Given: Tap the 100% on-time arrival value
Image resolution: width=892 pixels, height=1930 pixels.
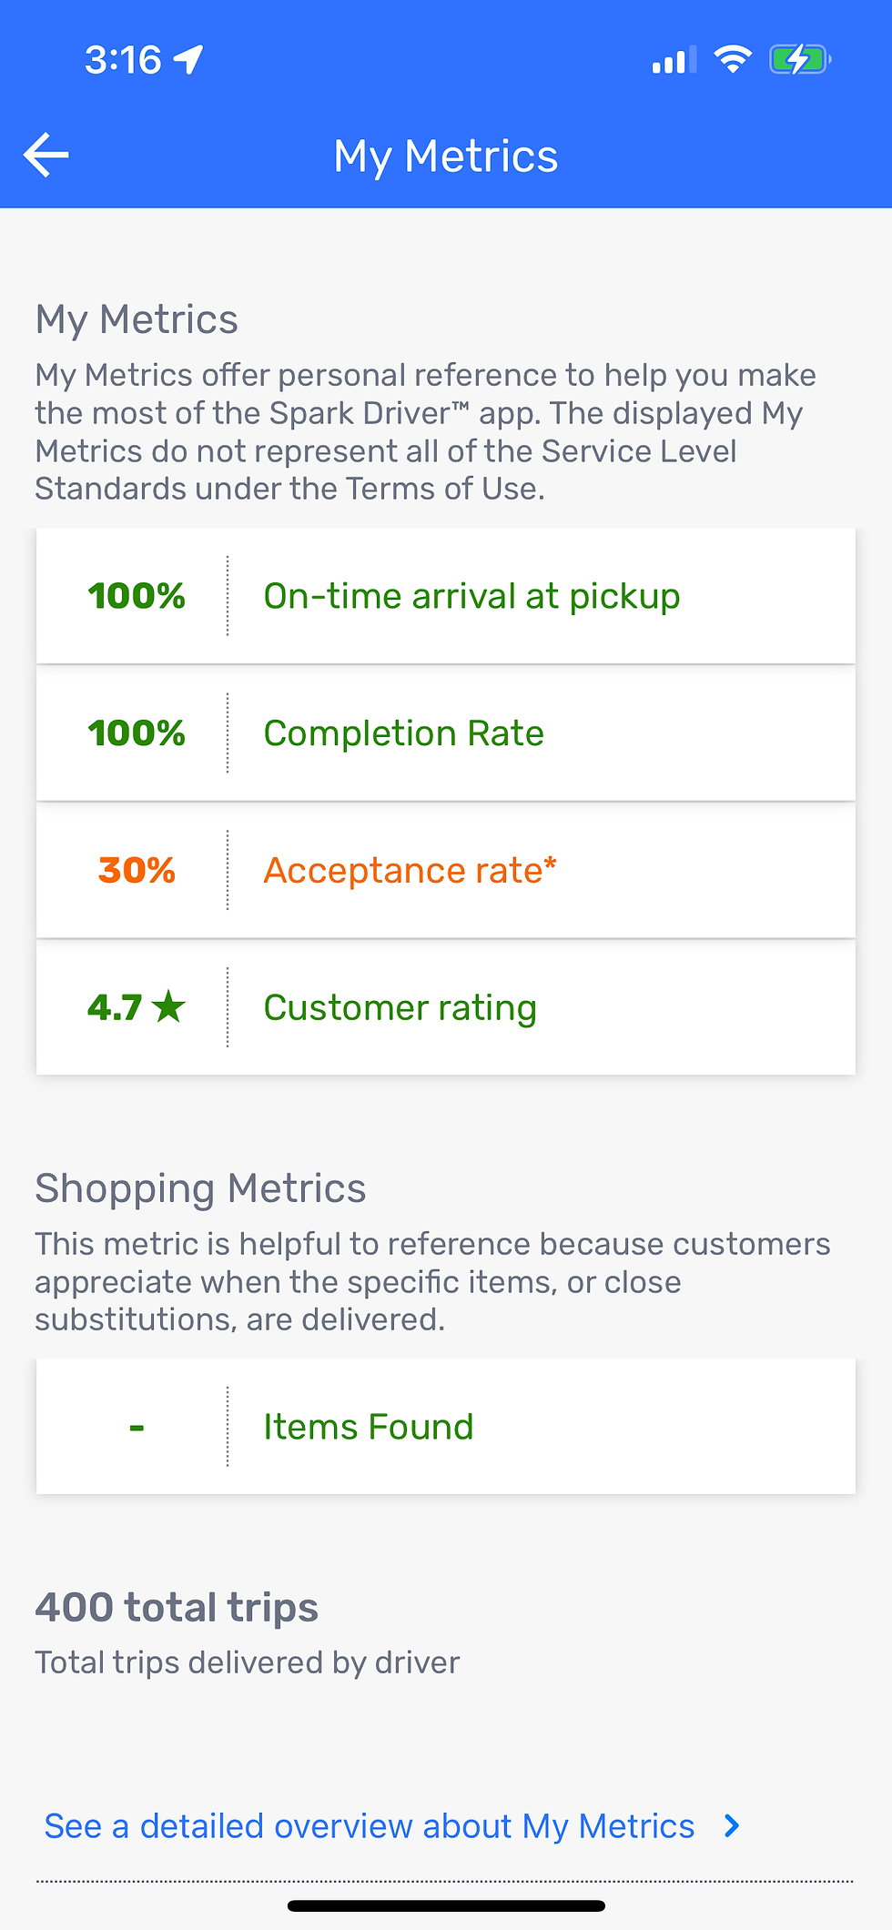Looking at the screenshot, I should point(137,597).
